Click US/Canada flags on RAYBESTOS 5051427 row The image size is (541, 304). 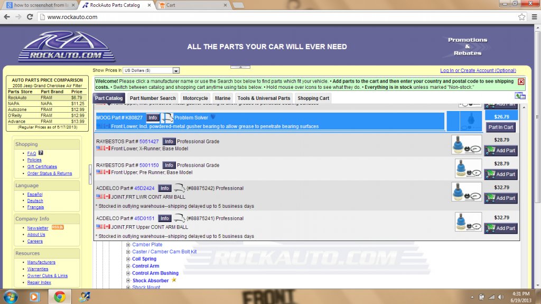click(103, 148)
